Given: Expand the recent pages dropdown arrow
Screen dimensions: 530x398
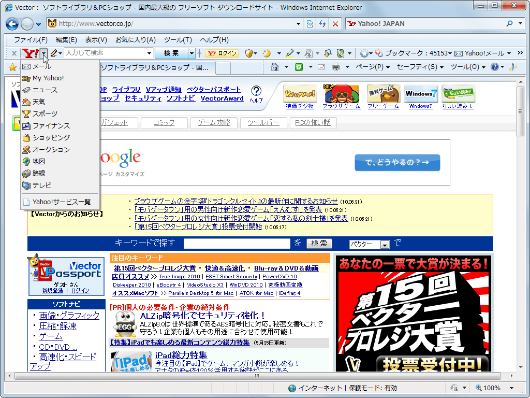Looking at the screenshot, I should (x=38, y=24).
